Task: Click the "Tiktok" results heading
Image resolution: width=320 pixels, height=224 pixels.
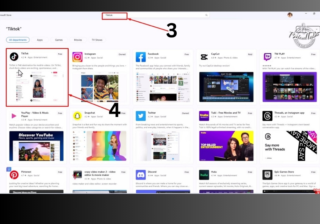Action: (14, 29)
